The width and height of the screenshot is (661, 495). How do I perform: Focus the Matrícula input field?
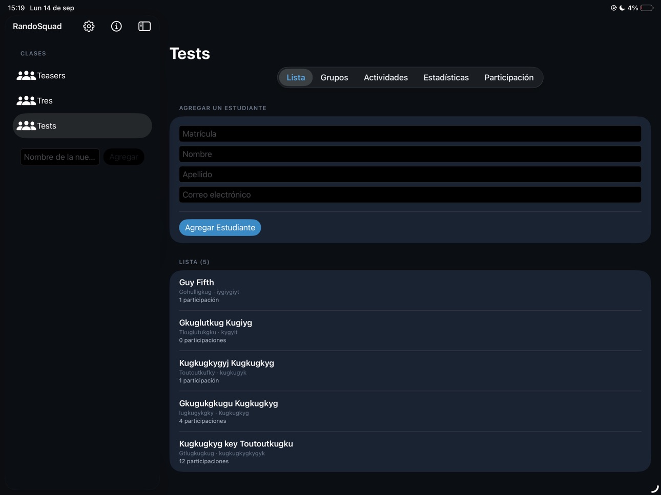tap(410, 134)
